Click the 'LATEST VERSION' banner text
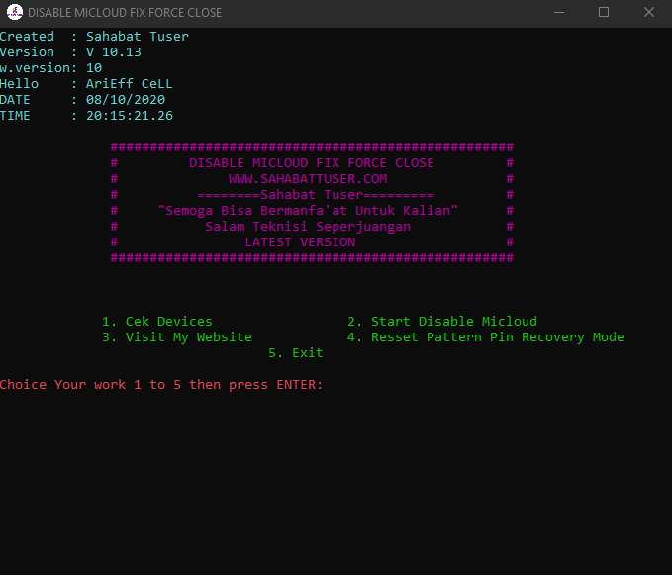The width and height of the screenshot is (672, 575). 300,242
